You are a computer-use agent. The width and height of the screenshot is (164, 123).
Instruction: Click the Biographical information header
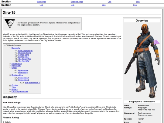tap(142, 102)
